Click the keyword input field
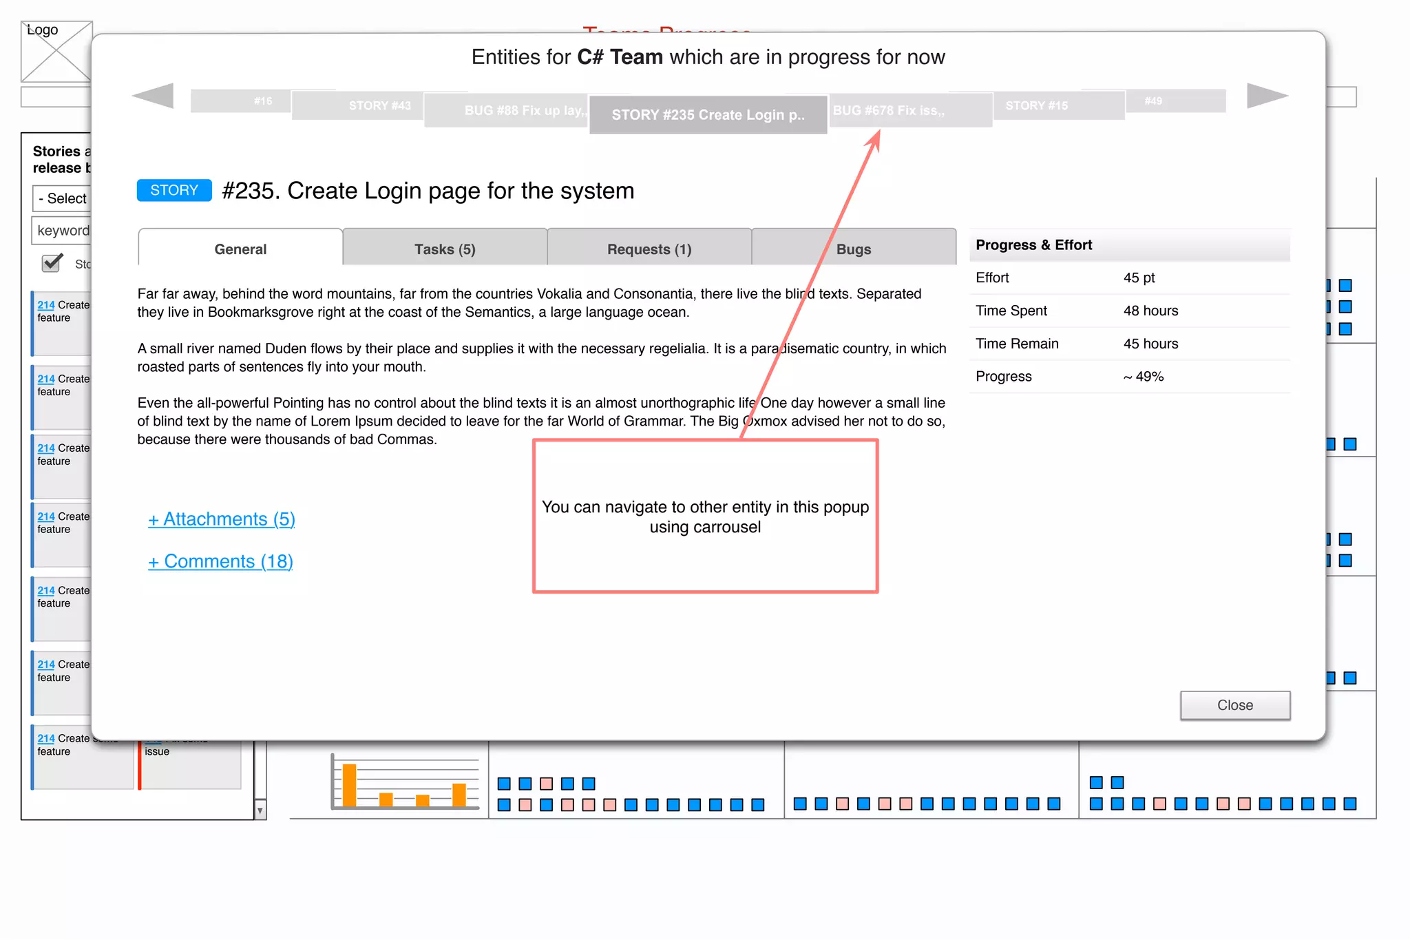1410x940 pixels. pyautogui.click(x=62, y=231)
